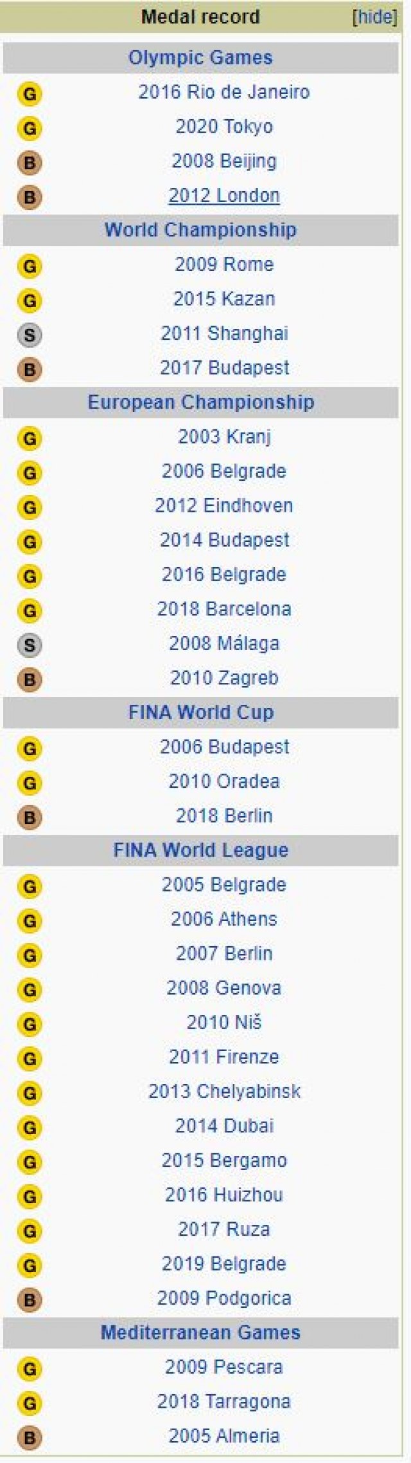411x1463 pixels.
Task: Click bronze medal icon beside 2010 Zagreb
Action: click(30, 679)
